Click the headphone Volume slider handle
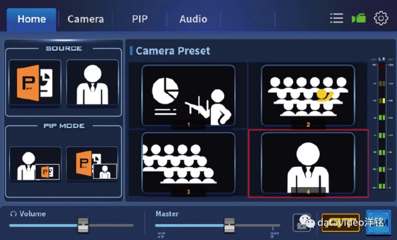Image resolution: width=397 pixels, height=240 pixels. [x=83, y=225]
